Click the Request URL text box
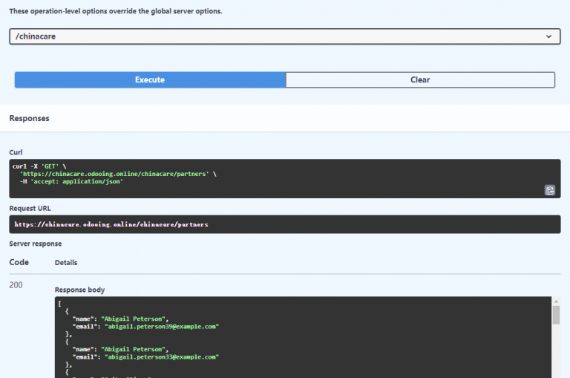The image size is (570, 378). pyautogui.click(x=284, y=224)
